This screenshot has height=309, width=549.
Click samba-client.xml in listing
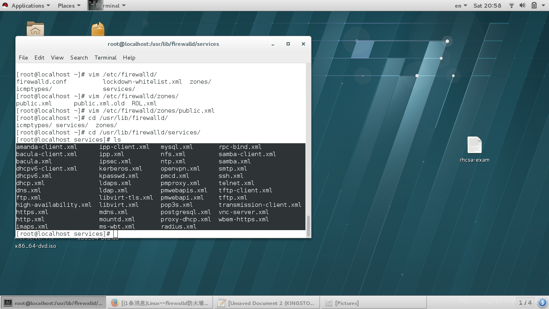coord(247,154)
